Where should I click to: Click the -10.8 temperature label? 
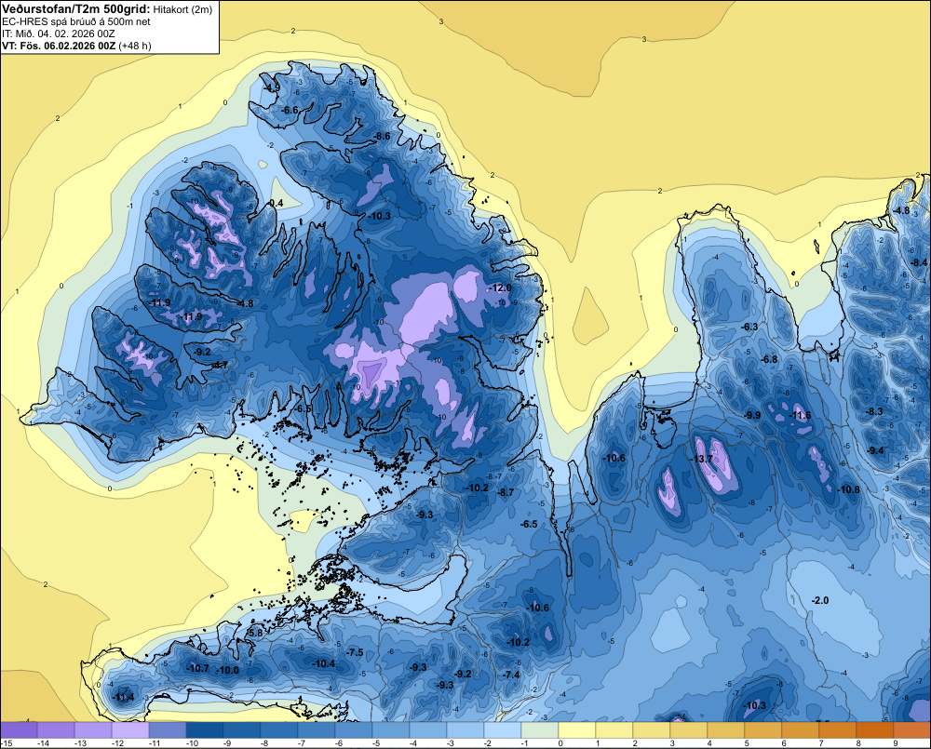(x=848, y=489)
